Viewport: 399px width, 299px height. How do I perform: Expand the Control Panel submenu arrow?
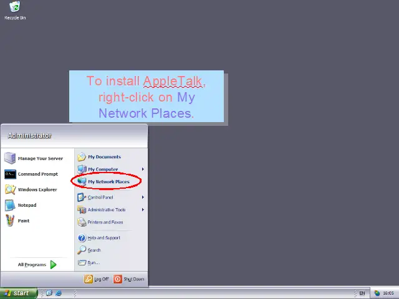(143, 197)
